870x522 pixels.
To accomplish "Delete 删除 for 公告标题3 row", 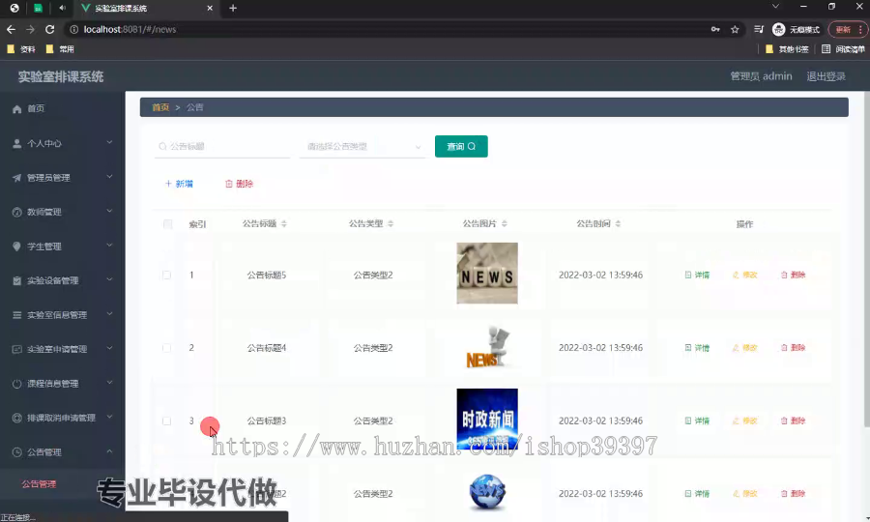I will [x=793, y=421].
